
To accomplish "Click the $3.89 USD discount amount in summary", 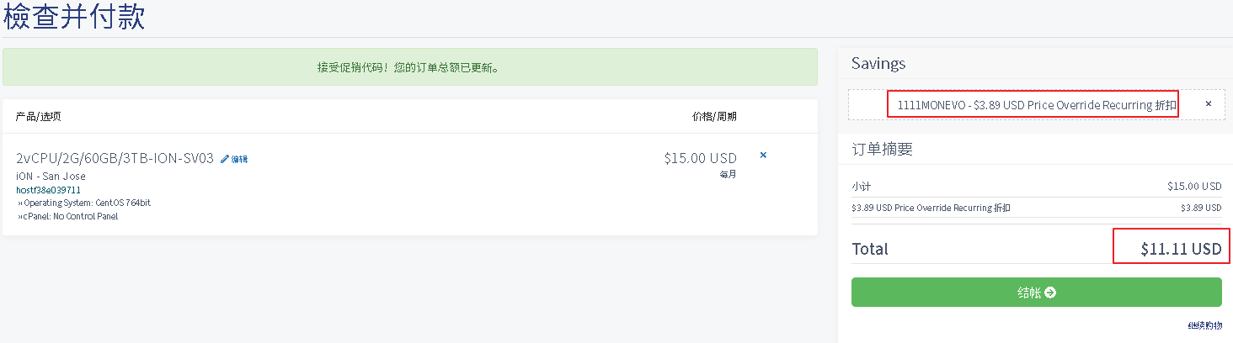I will [1201, 208].
